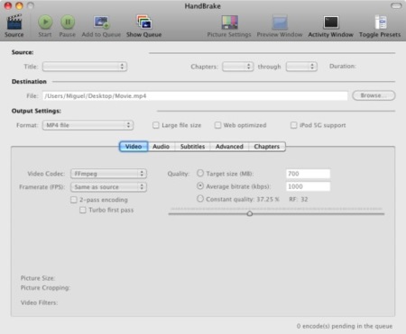Viewport: 406px width, 334px height.
Task: Close the HandBrake window red button
Action: tap(8, 5)
